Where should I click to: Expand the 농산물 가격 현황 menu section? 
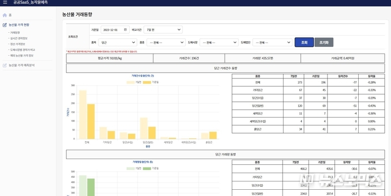click(19, 25)
